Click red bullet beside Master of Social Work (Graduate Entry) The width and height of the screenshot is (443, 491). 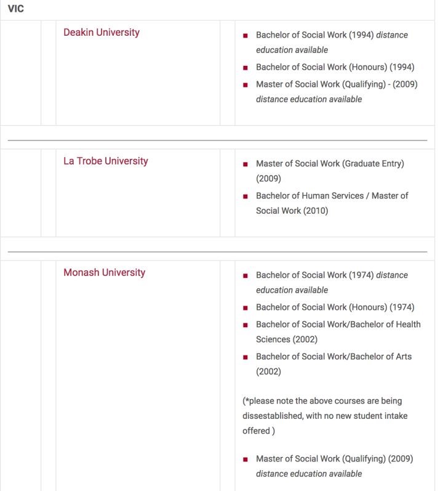245,164
